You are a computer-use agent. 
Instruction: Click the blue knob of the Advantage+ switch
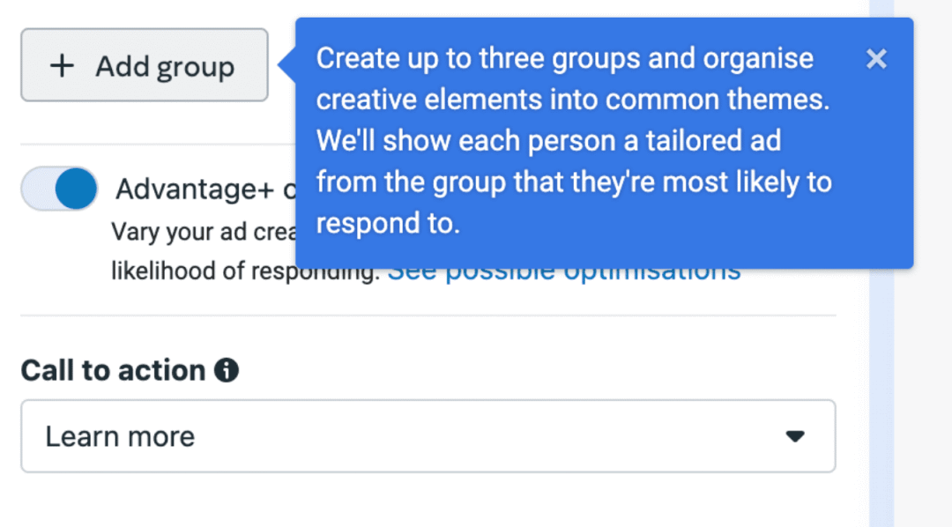[x=76, y=189]
